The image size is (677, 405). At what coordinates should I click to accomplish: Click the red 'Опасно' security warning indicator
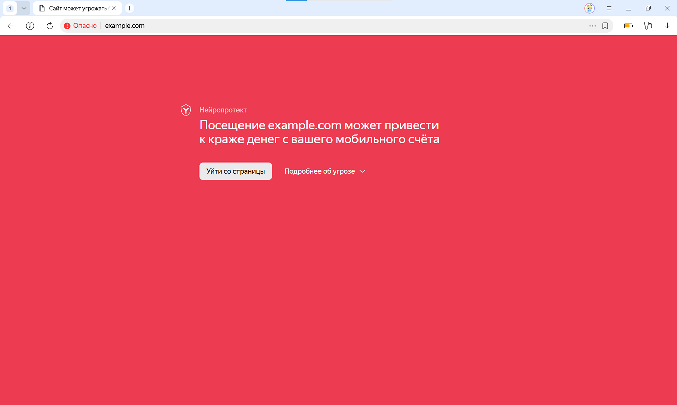point(81,26)
